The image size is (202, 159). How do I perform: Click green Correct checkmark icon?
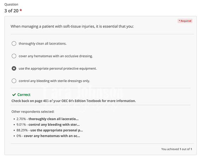click(14, 95)
